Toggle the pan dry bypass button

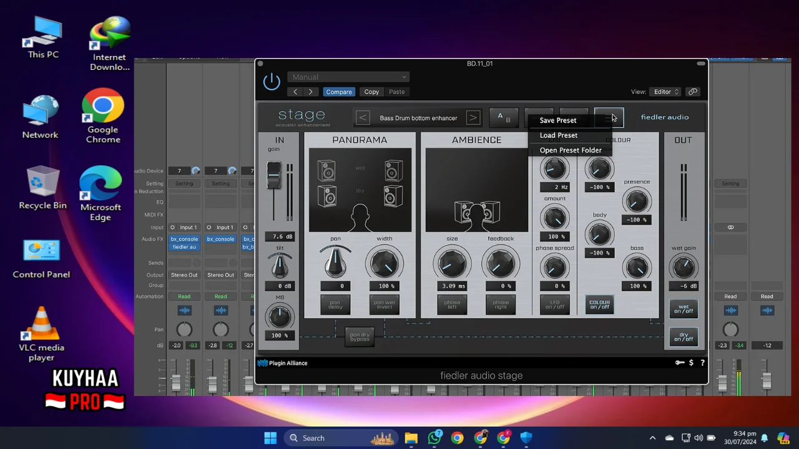tap(360, 336)
